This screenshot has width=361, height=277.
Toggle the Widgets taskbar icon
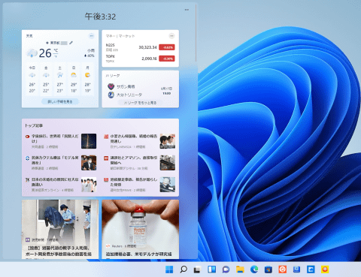pyautogui.click(x=211, y=269)
